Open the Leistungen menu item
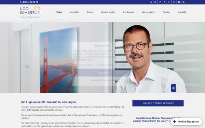This screenshot has height=128, width=205. click(x=129, y=12)
